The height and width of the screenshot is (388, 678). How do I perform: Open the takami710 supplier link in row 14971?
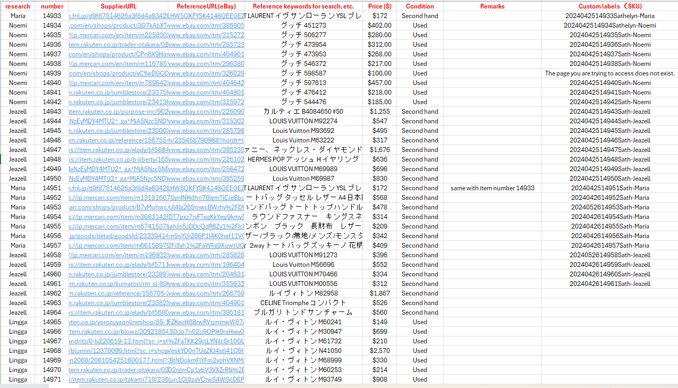118,379
